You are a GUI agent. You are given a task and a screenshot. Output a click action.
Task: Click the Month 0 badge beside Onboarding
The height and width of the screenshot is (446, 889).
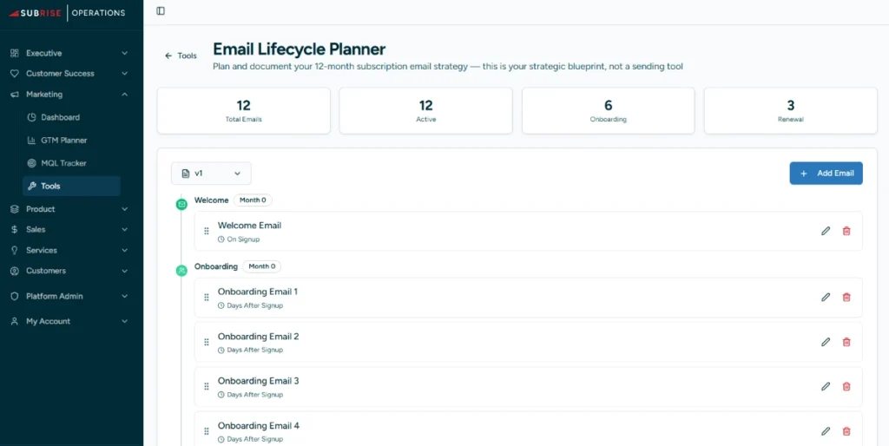(262, 266)
